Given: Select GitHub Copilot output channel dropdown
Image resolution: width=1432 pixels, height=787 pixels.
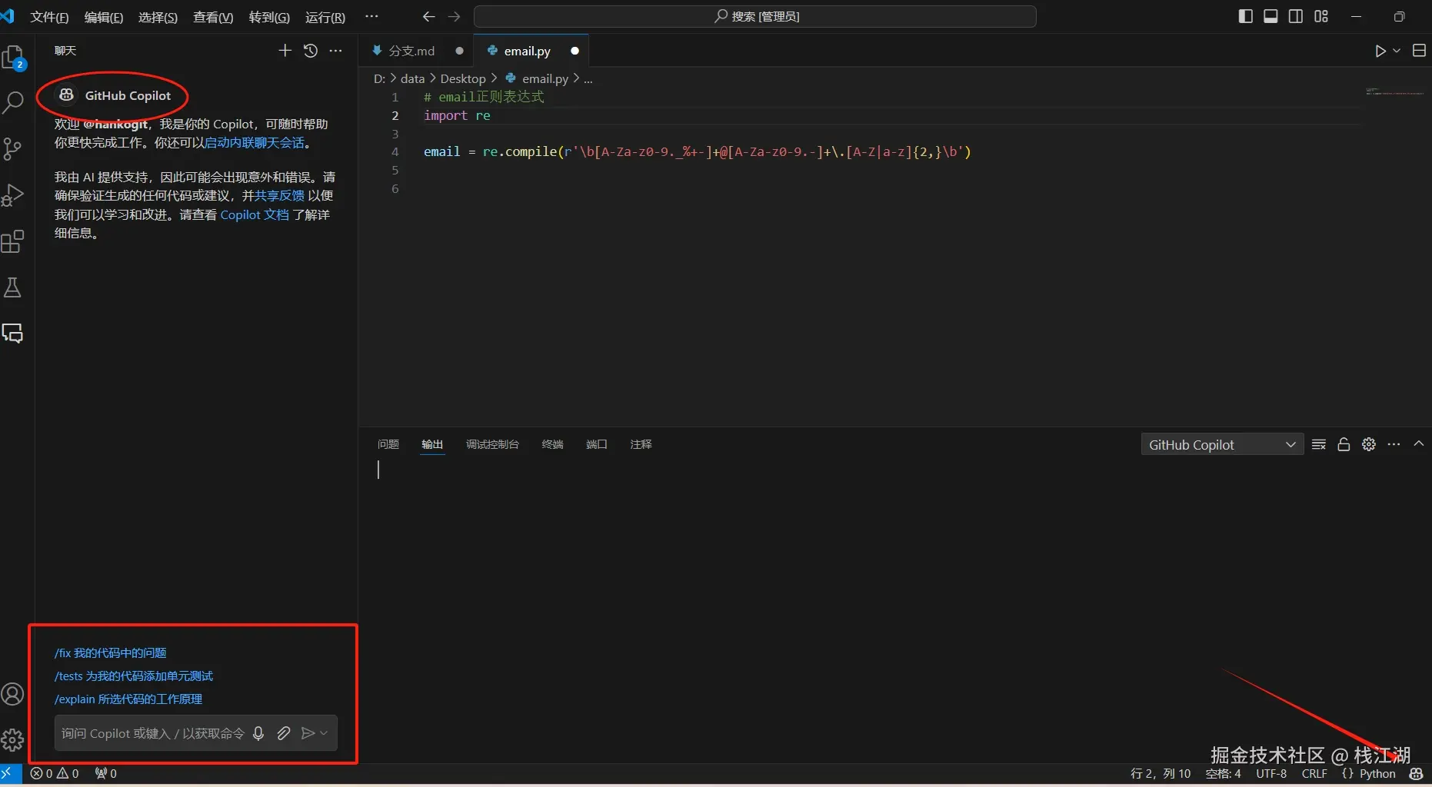Looking at the screenshot, I should point(1222,444).
